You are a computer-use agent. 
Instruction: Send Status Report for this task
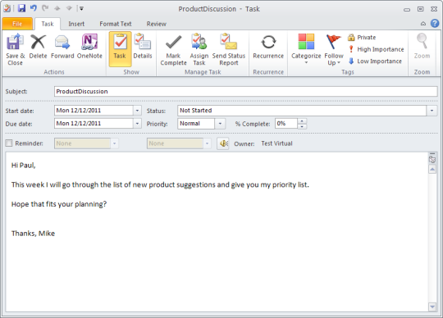(x=229, y=50)
